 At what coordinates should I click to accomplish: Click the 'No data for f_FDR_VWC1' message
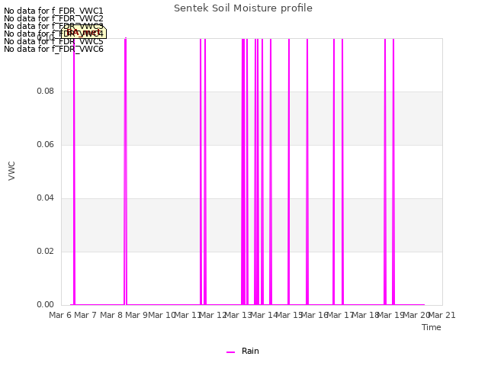tap(53, 11)
